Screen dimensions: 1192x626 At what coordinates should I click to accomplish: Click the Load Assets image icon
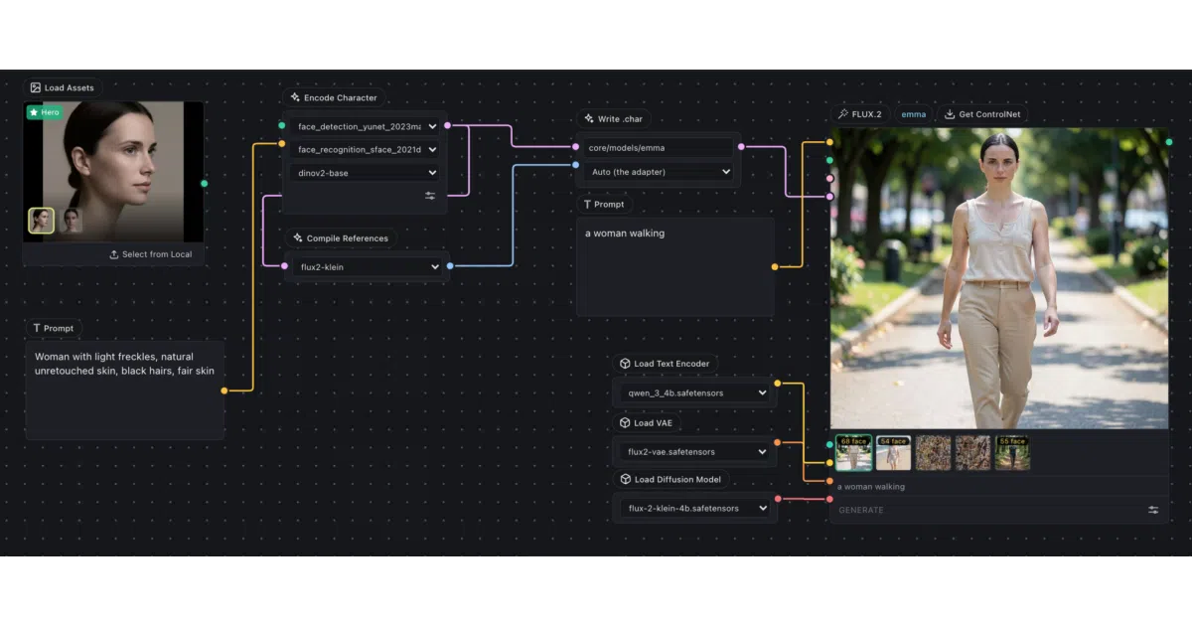coord(36,87)
